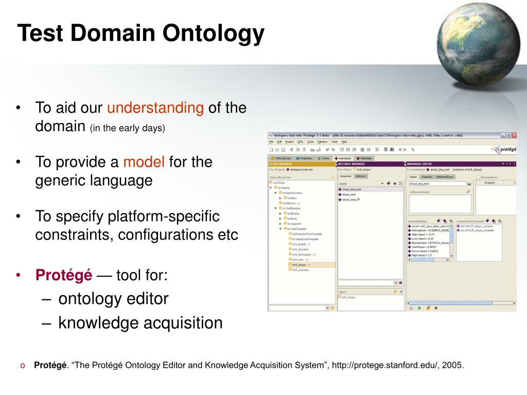Open the Instance Browser name sort dropdown arrow
This screenshot has width=527, height=395.
coord(382,184)
